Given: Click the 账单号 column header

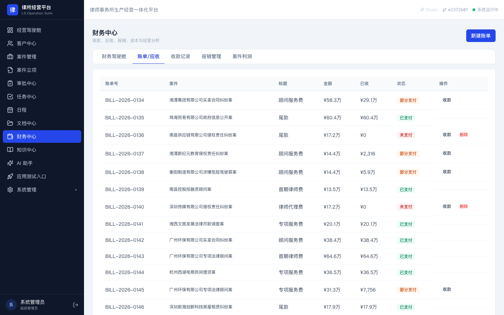Looking at the screenshot, I should pyautogui.click(x=112, y=84).
